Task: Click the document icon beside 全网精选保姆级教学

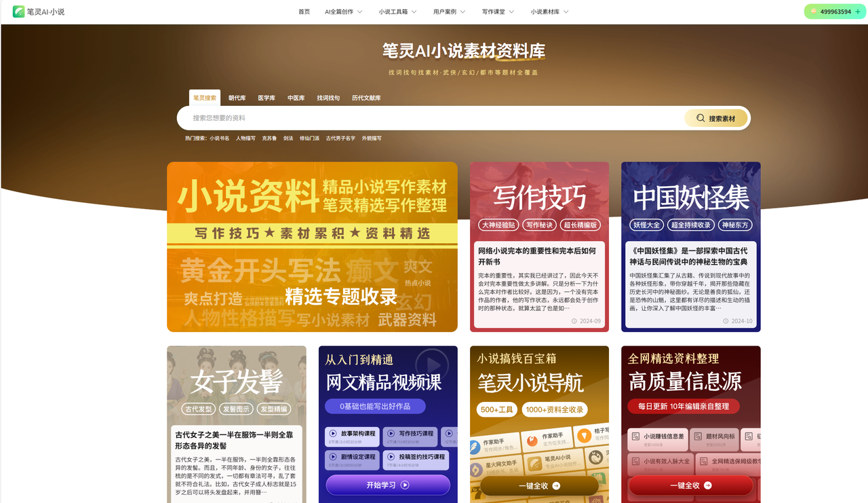Action: 703,461
